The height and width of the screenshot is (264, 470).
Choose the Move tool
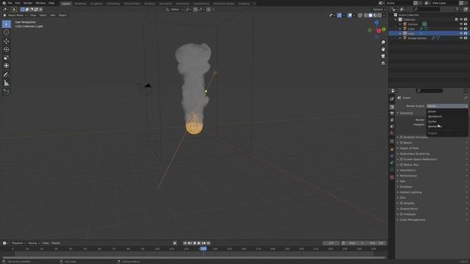tap(7, 41)
